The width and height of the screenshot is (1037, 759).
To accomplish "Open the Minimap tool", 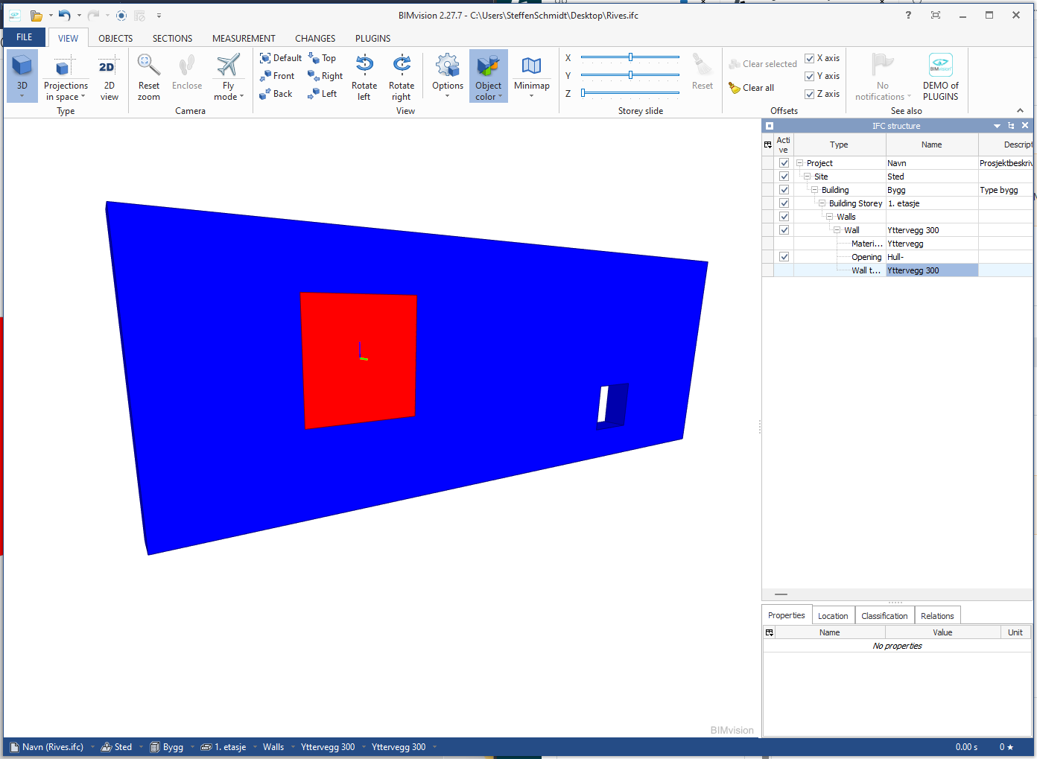I will point(531,66).
